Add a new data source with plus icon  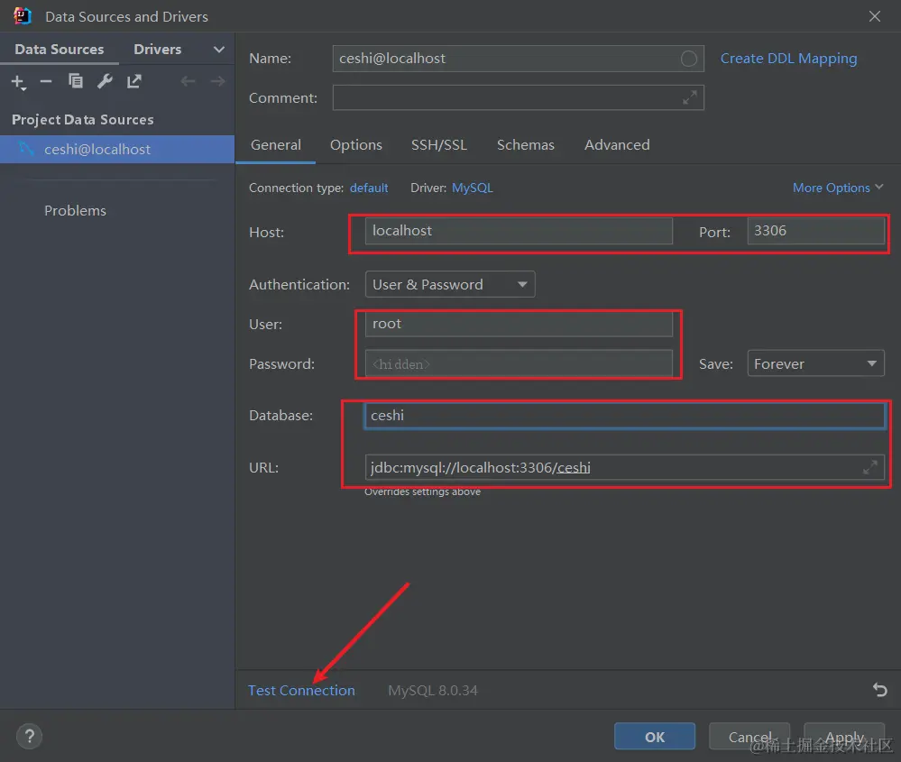coord(18,81)
